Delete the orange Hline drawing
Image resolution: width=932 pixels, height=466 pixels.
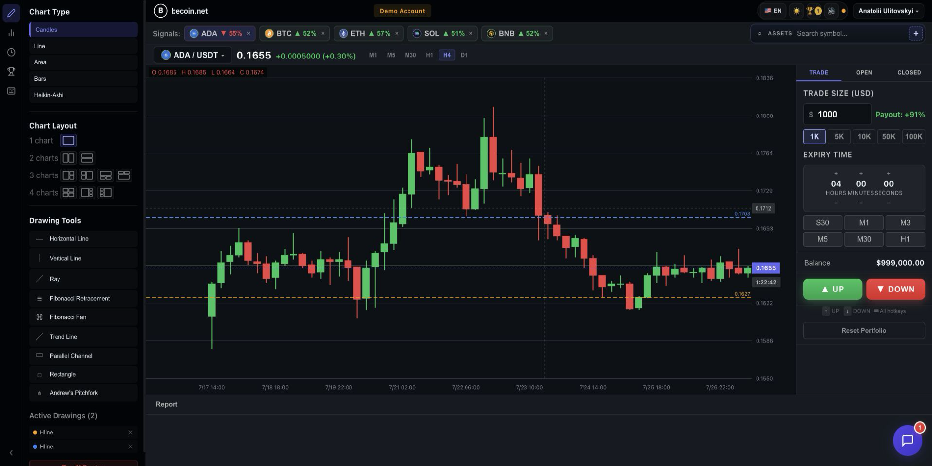coord(130,433)
